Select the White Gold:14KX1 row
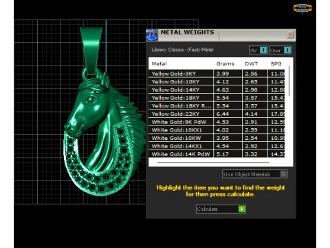Screen dimensions: 330x248 click(217, 146)
